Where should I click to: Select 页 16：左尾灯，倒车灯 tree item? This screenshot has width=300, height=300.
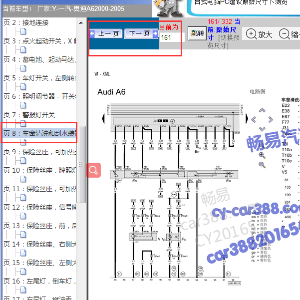pos(40,281)
